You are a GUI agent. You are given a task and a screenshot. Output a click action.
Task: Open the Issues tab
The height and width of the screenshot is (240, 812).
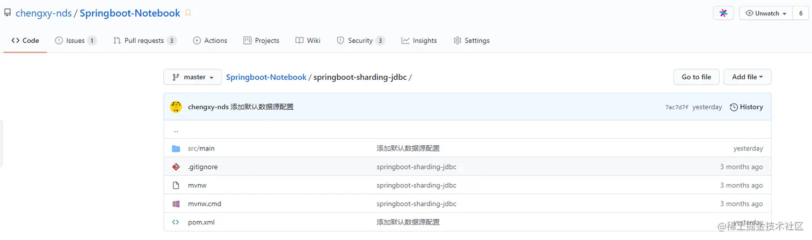[x=76, y=41]
